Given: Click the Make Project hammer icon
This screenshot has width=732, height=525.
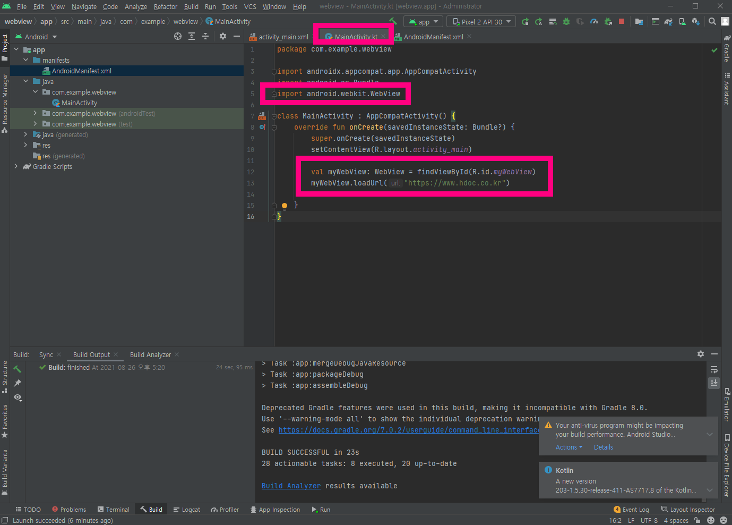Looking at the screenshot, I should [393, 21].
